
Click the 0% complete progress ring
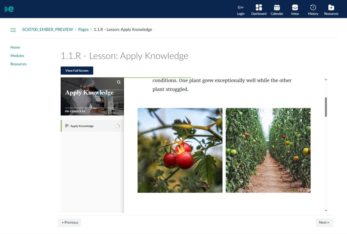tap(118, 125)
